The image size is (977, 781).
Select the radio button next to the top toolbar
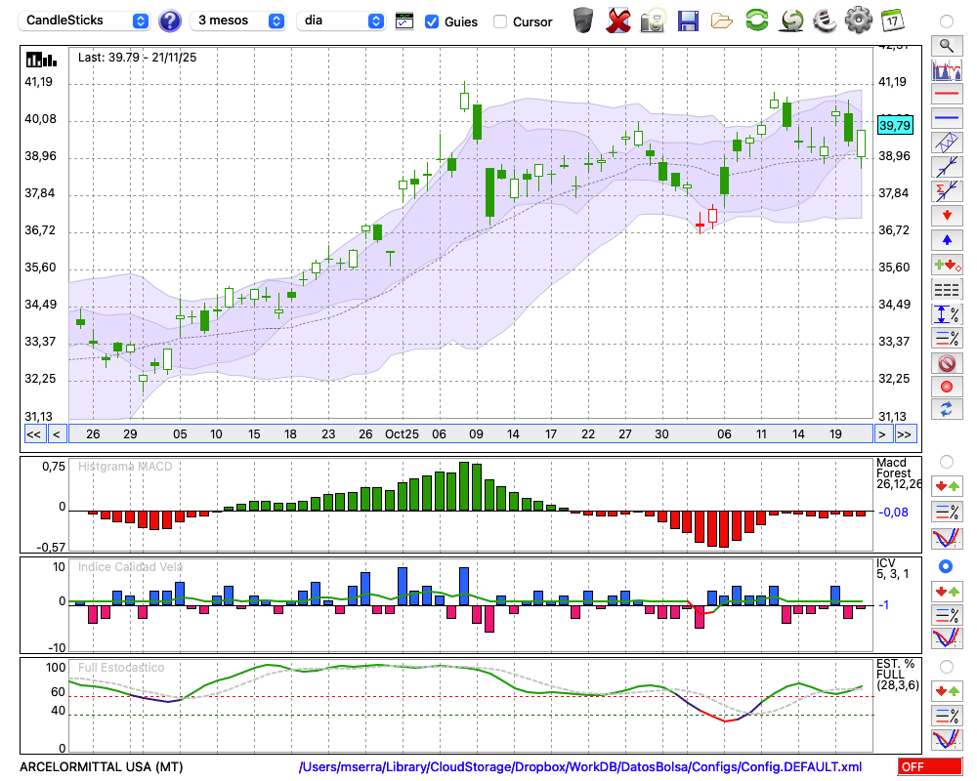[946, 21]
